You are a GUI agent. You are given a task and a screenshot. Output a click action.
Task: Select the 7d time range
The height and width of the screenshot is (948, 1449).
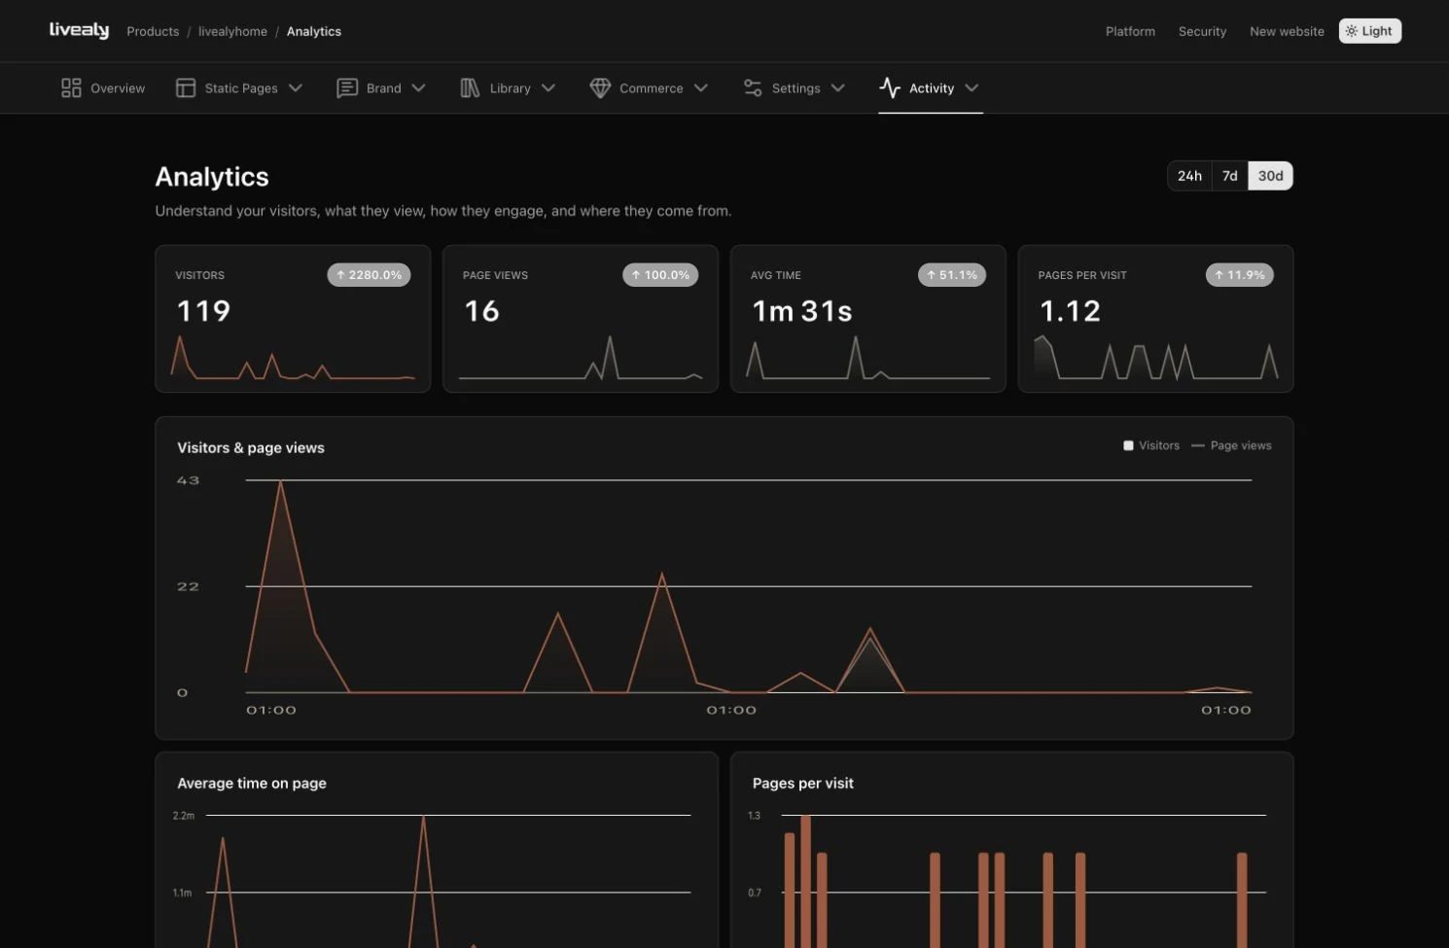point(1230,176)
